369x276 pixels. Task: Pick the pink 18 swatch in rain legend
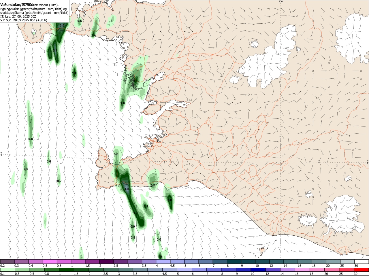(317, 270)
